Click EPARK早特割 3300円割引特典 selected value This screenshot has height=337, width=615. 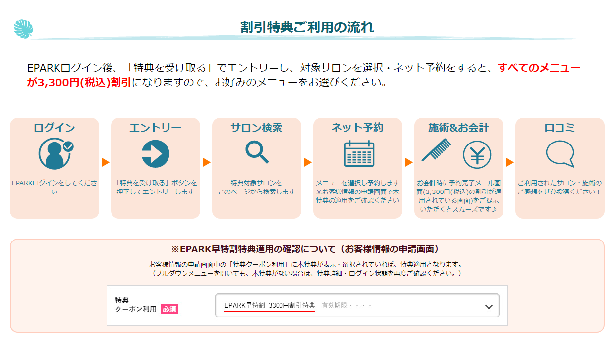tap(270, 306)
